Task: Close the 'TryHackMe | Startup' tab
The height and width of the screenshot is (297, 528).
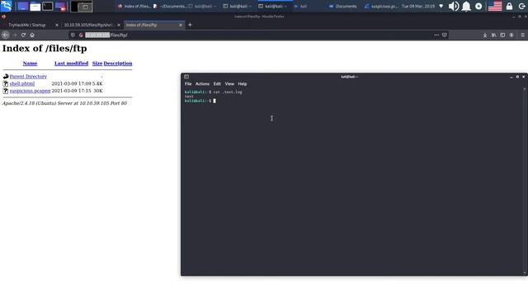Action: pyautogui.click(x=57, y=25)
